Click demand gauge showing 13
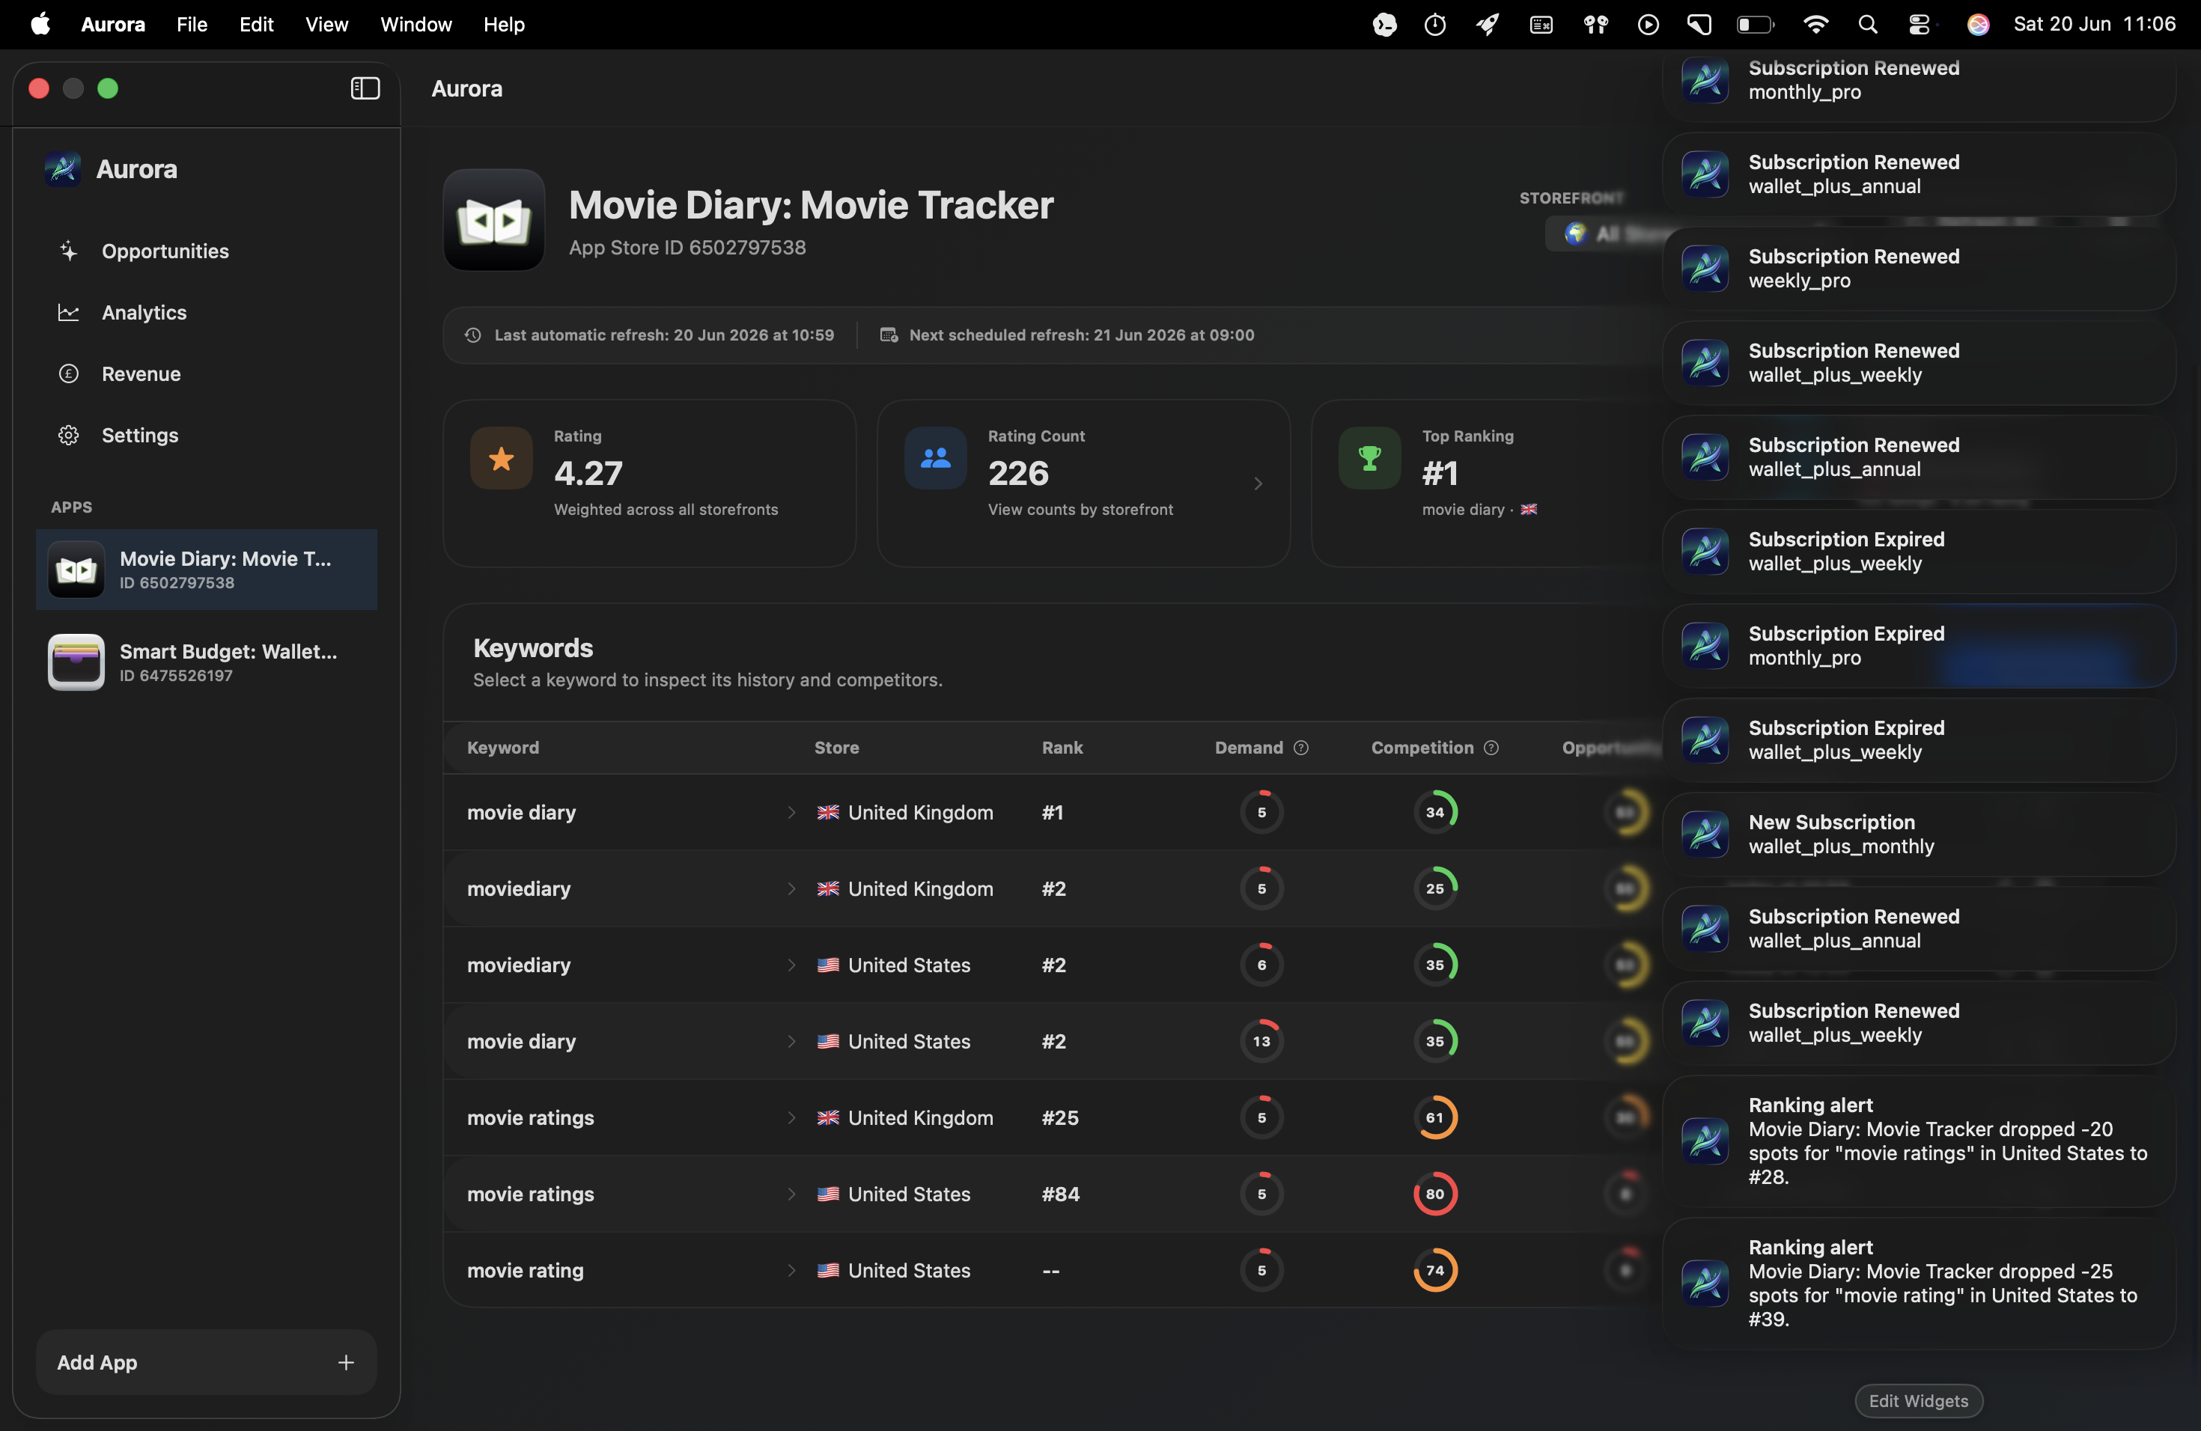Screen dimensions: 2201x1431 pos(1261,1041)
